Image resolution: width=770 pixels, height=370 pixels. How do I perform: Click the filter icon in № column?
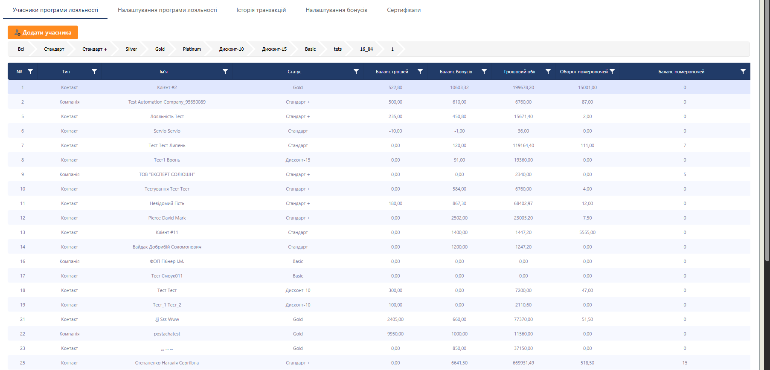30,72
